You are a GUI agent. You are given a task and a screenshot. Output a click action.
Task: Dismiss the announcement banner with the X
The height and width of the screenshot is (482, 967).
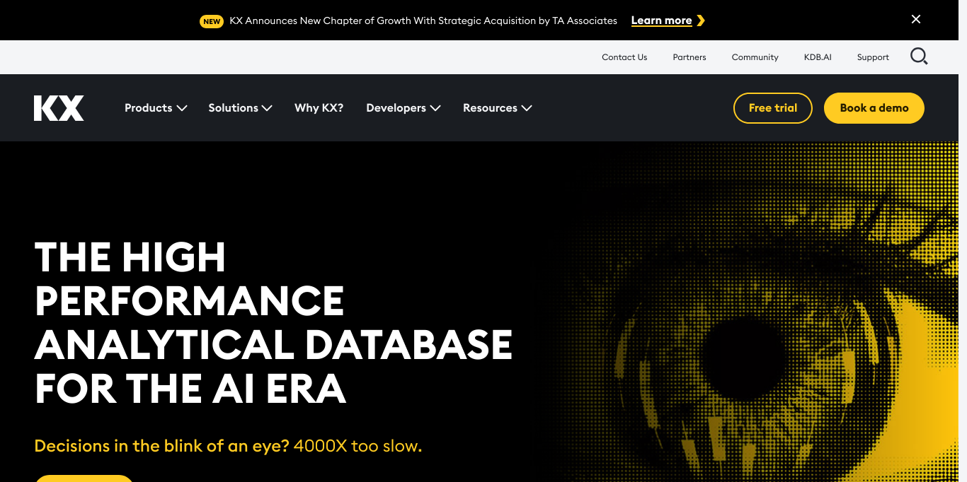[x=915, y=20]
